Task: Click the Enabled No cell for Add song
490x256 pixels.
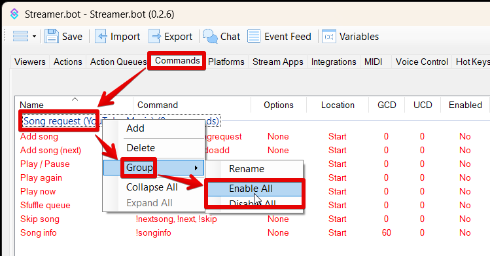Action: (465, 137)
